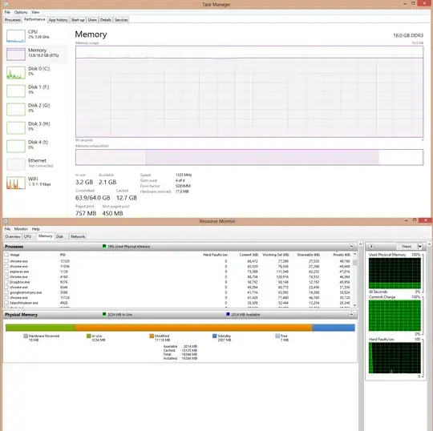Switch to the Services tab
The width and height of the screenshot is (433, 431).
(121, 20)
